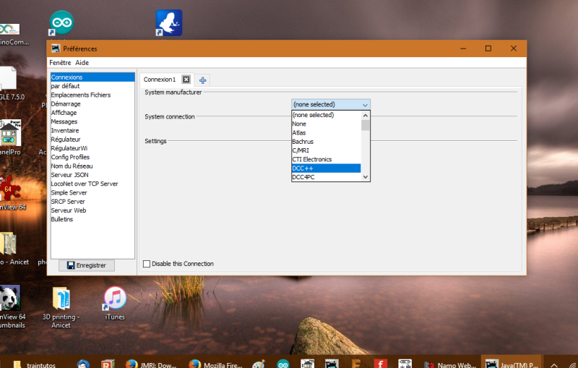Close the Connexion1 tab with its X icon

click(x=186, y=80)
